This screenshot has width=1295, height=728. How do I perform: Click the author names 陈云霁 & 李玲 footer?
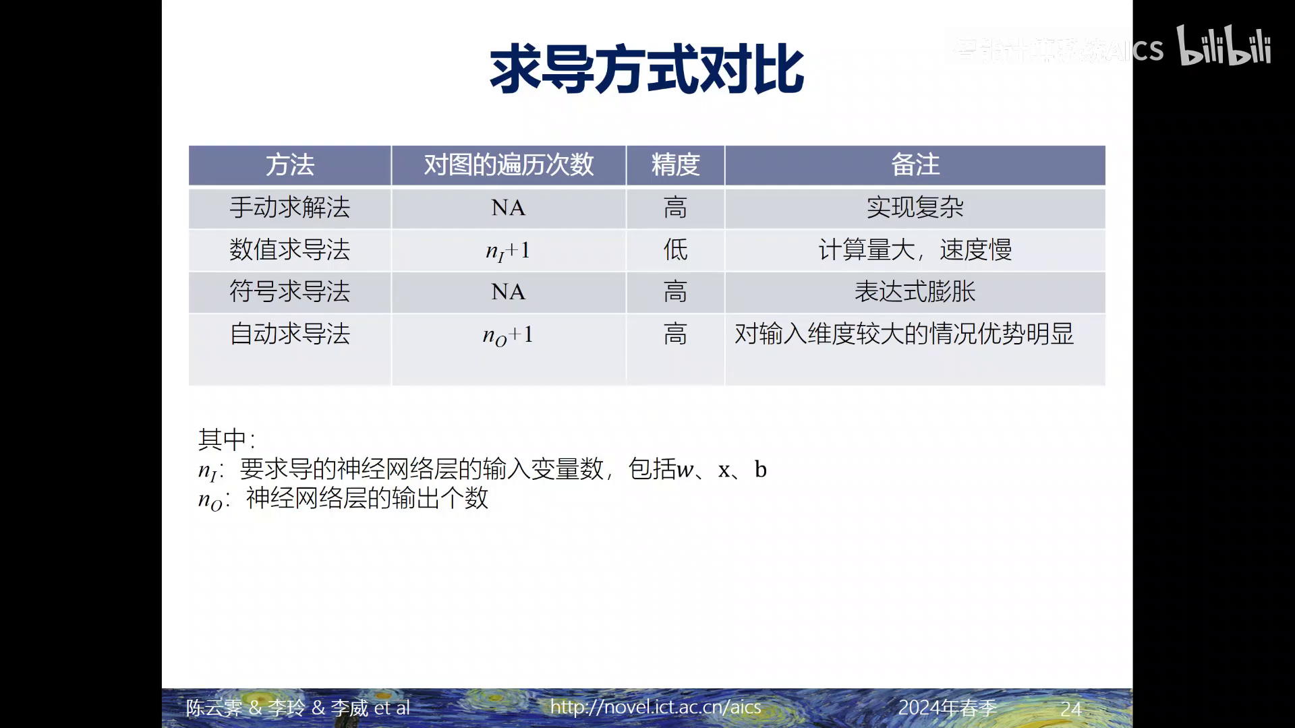297,708
